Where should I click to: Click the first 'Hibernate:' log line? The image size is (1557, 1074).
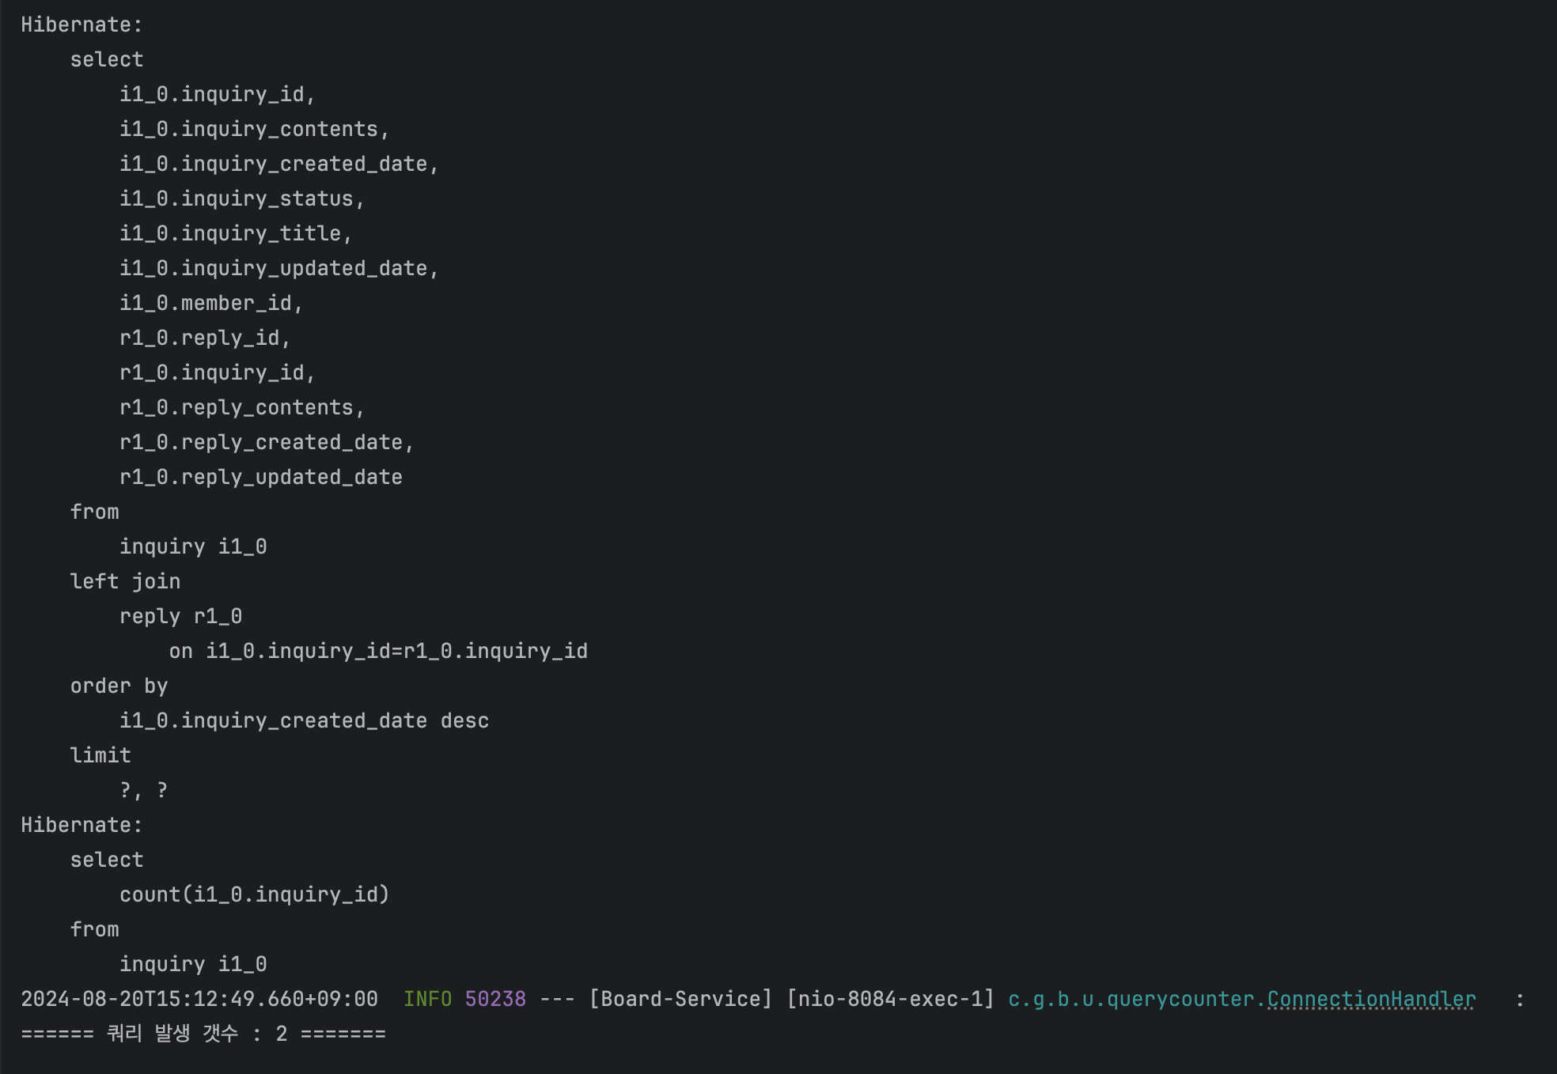pos(81,25)
